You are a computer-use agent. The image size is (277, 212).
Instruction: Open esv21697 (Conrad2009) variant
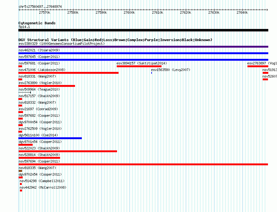point(38,109)
